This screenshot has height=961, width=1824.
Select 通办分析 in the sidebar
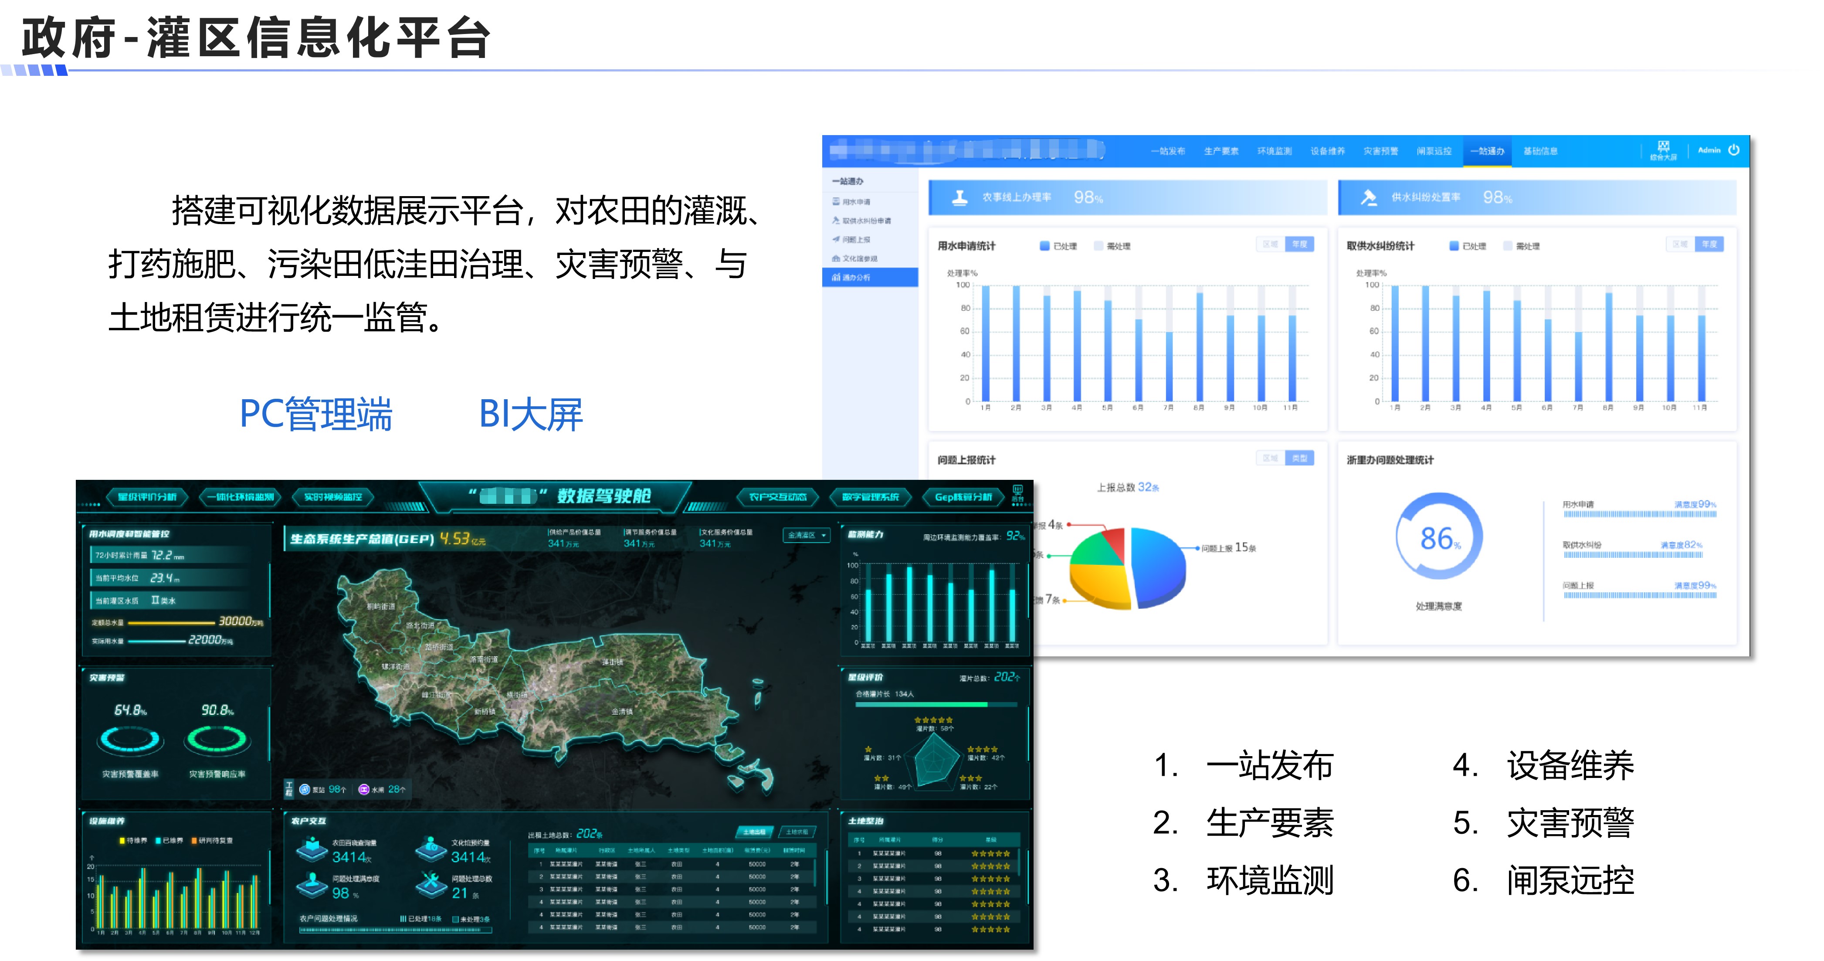pyautogui.click(x=870, y=278)
